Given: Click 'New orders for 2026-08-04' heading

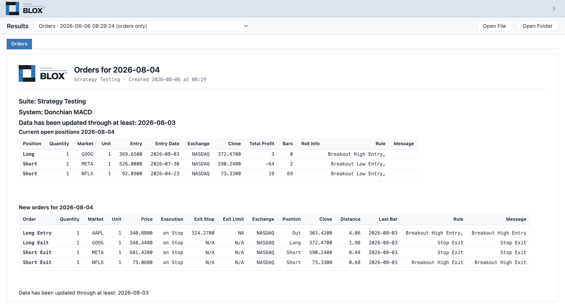Looking at the screenshot, I should tap(56, 208).
